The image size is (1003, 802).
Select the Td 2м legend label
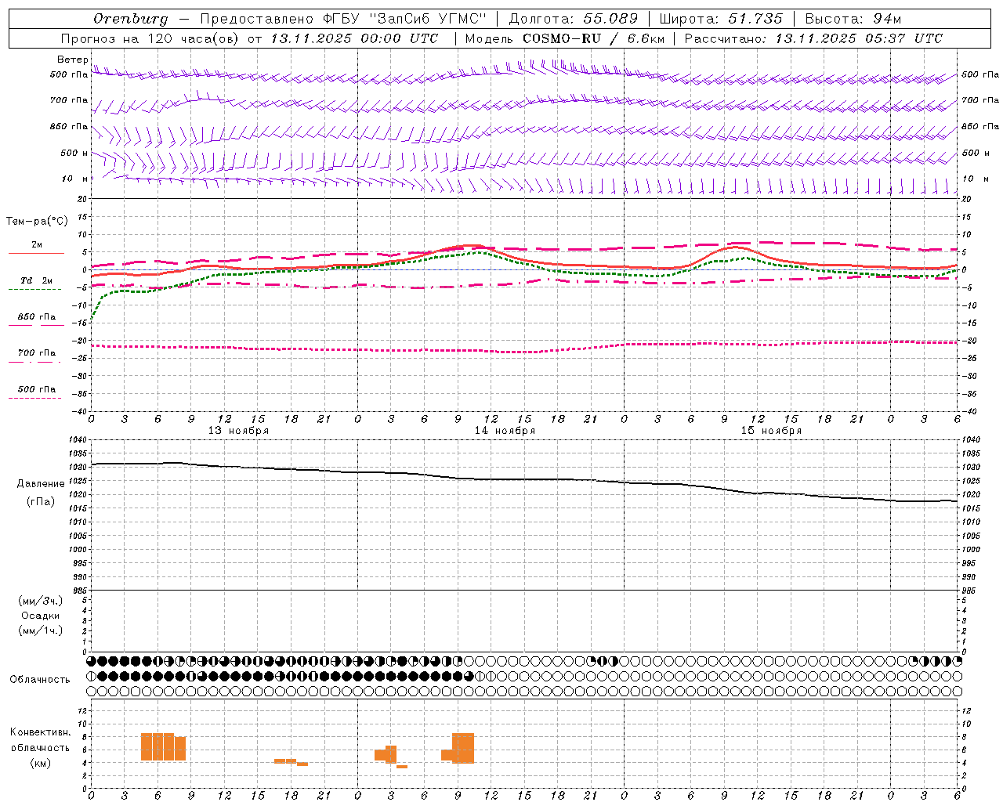pos(37,280)
